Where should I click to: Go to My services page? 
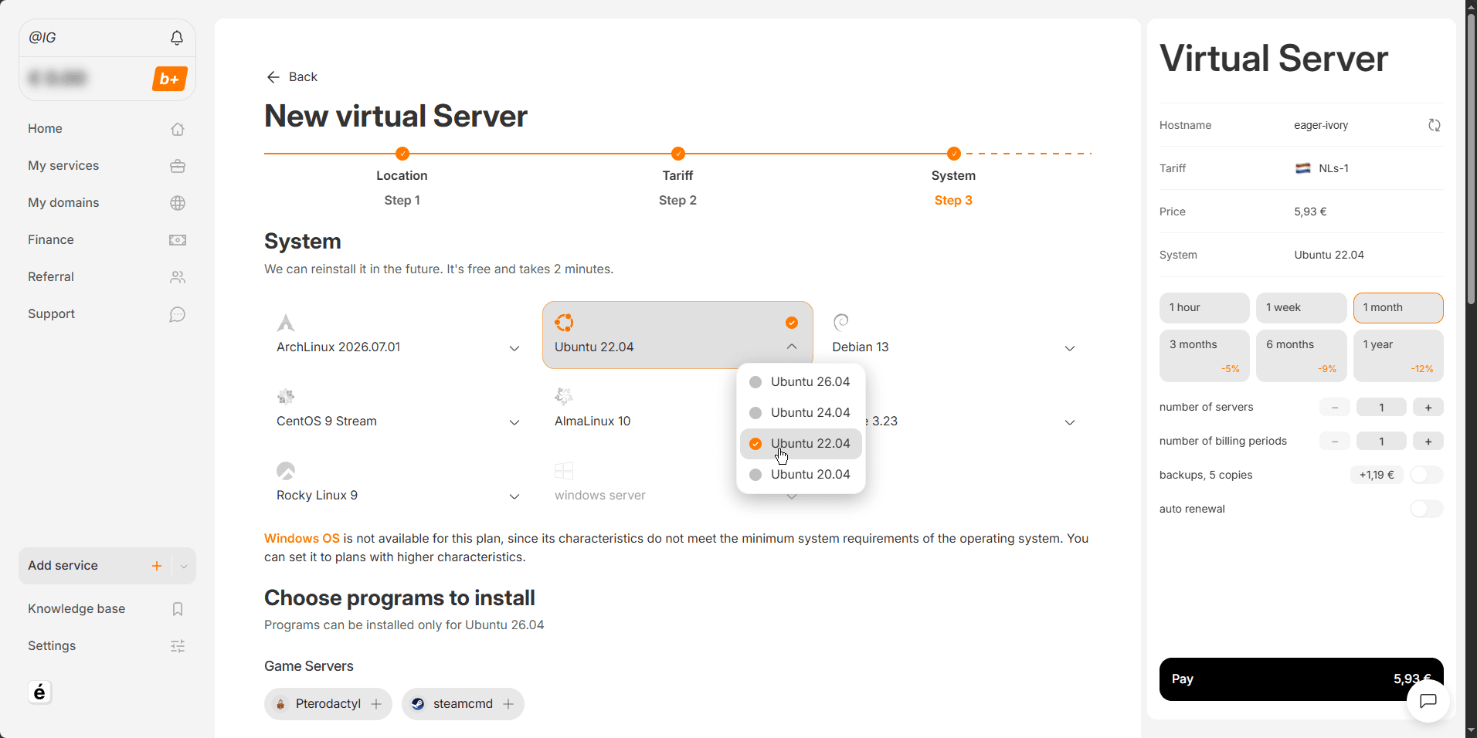(x=107, y=166)
